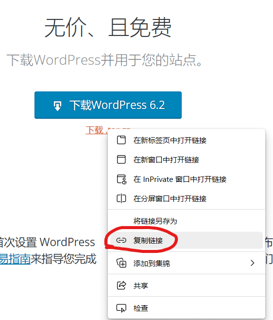Image resolution: width=273 pixels, height=320 pixels.
Task: Click the download arrow icon on blue button
Action: coord(57,106)
